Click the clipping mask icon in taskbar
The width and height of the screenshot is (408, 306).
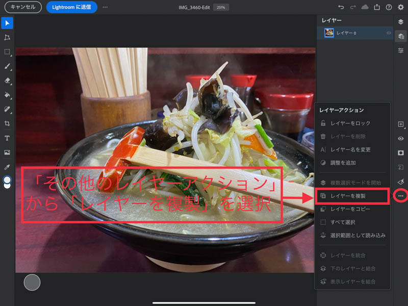pos(401,167)
